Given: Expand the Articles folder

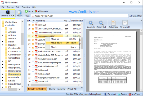Looking at the screenshot, I should tap(2, 35).
